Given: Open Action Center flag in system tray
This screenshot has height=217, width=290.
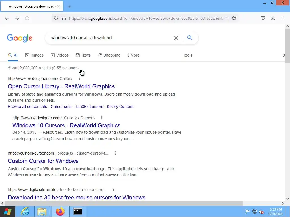Looking at the screenshot, I should (248, 211).
